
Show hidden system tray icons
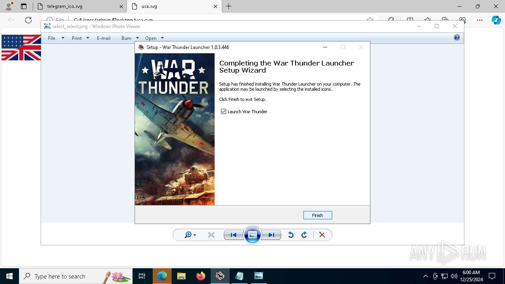coord(425,276)
